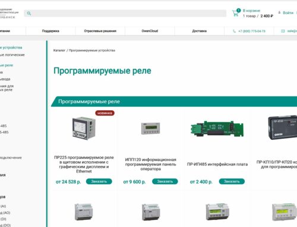Click the ПР225 product image

[84, 128]
